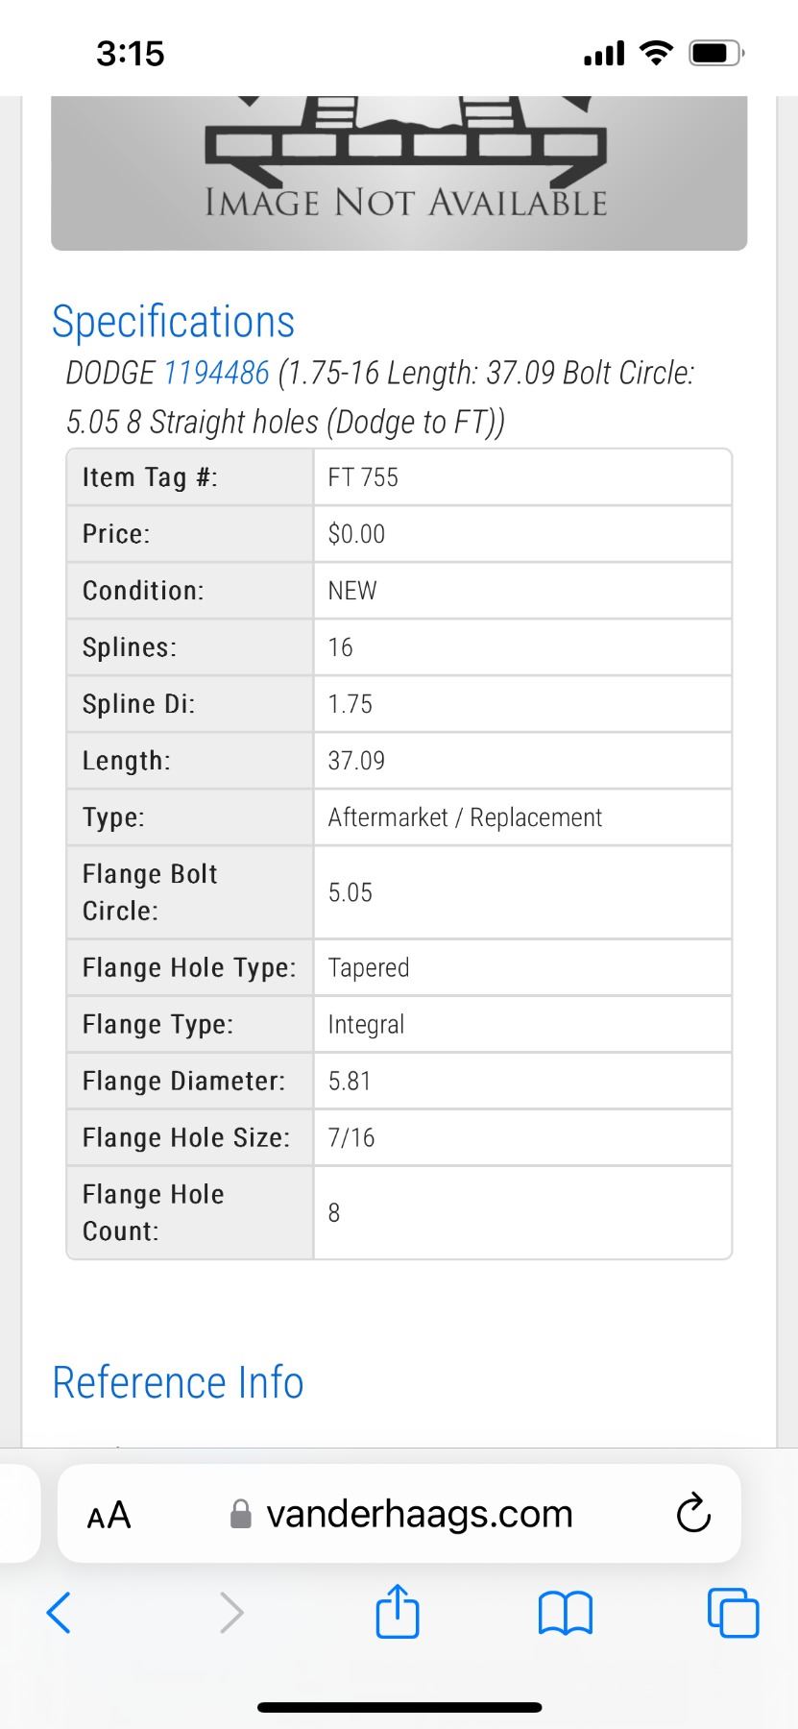Show all open tabs icon

click(733, 1612)
